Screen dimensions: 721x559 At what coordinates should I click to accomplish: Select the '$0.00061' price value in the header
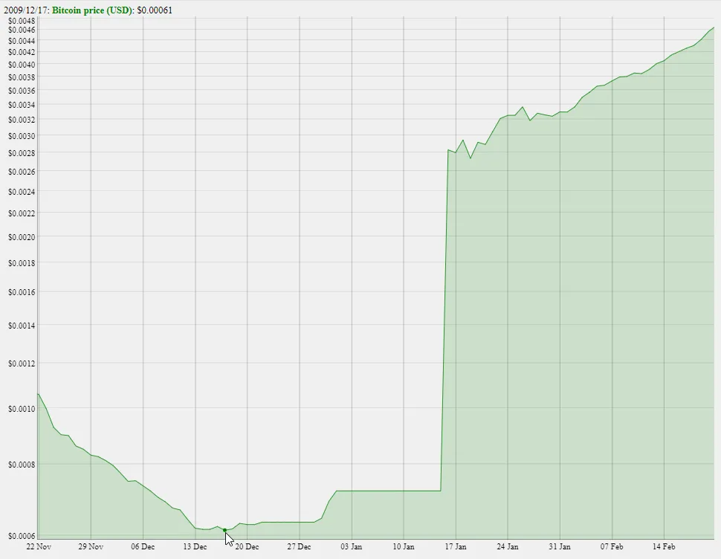click(155, 10)
